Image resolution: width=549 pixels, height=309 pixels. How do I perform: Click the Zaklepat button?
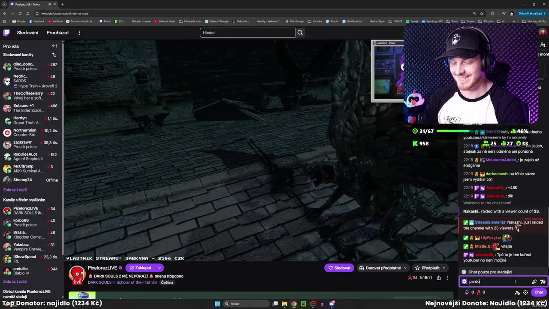point(140,268)
